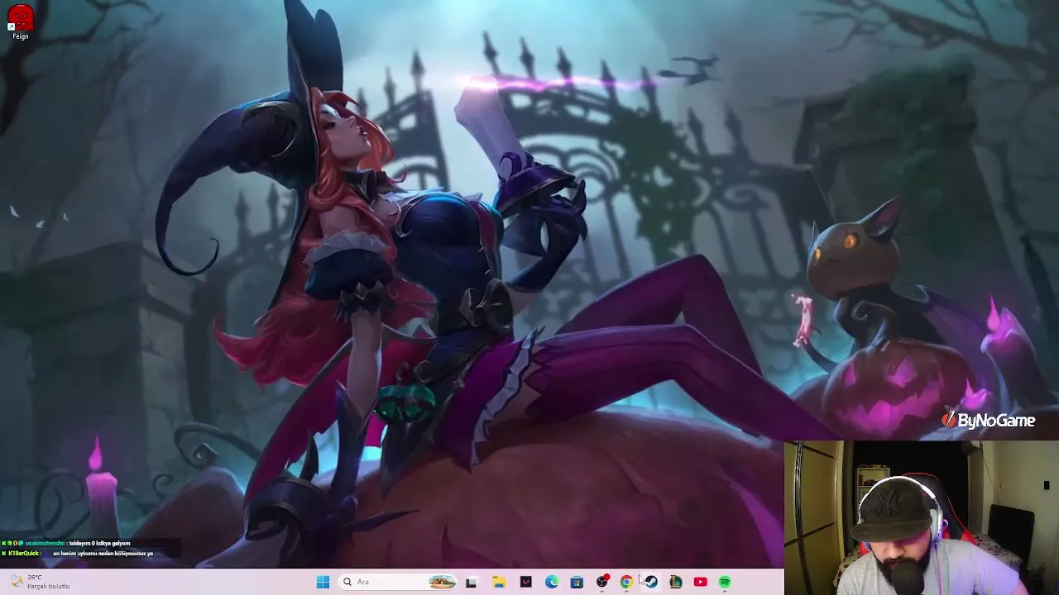Click the ucakmuhendisi chat message
This screenshot has height=595, width=1059.
point(66,543)
